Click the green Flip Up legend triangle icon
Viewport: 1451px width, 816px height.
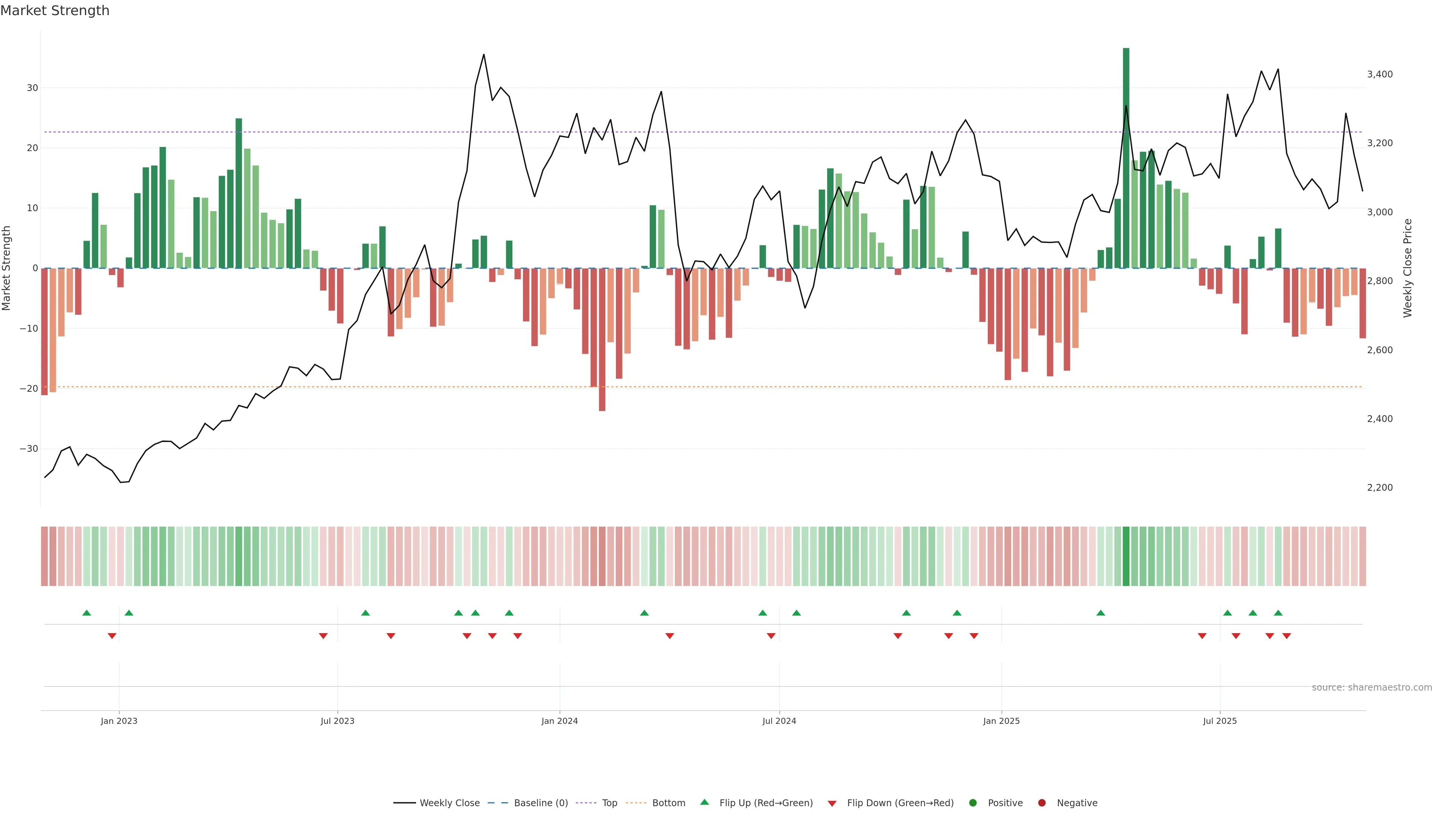[x=704, y=802]
